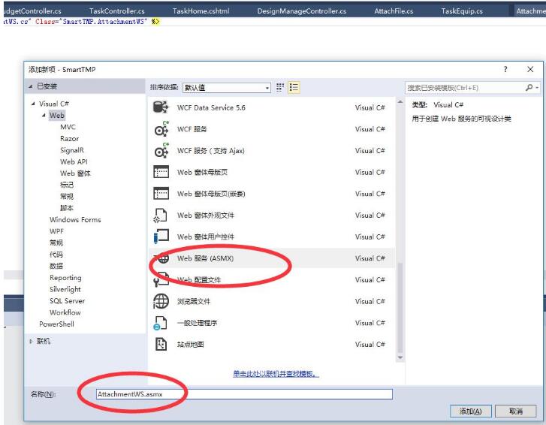Click the Web 窗体外观文件 icon
This screenshot has width=546, height=425.
(161, 215)
